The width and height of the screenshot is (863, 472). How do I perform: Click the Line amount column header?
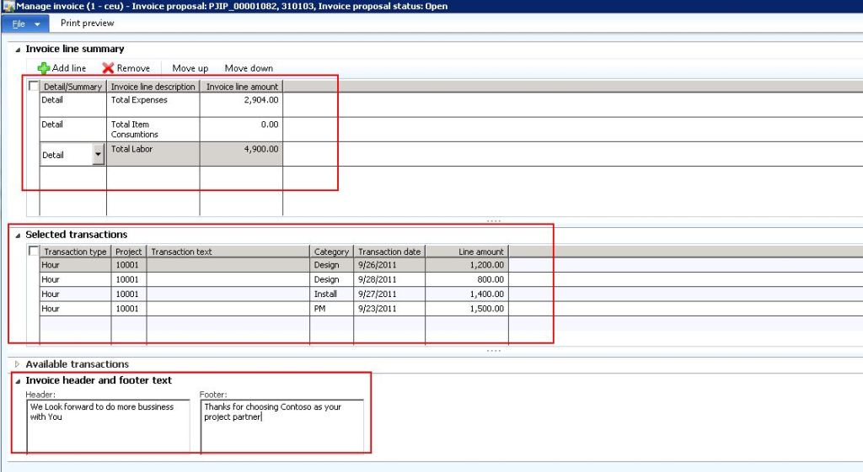pos(467,252)
